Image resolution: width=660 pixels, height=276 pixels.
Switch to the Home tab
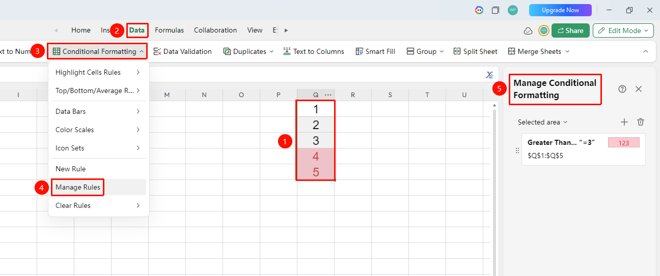[81, 30]
